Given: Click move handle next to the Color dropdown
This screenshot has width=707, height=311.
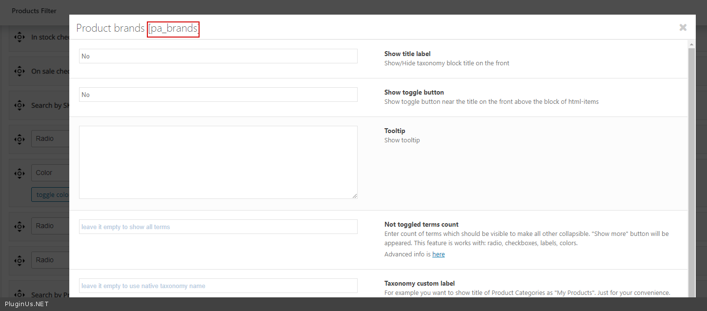Looking at the screenshot, I should click(20, 173).
